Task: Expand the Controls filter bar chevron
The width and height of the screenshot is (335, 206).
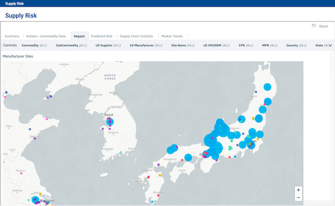Action: pyautogui.click(x=330, y=45)
